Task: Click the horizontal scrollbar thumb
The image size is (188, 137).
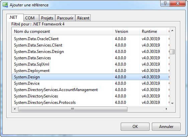Action: click(x=73, y=109)
